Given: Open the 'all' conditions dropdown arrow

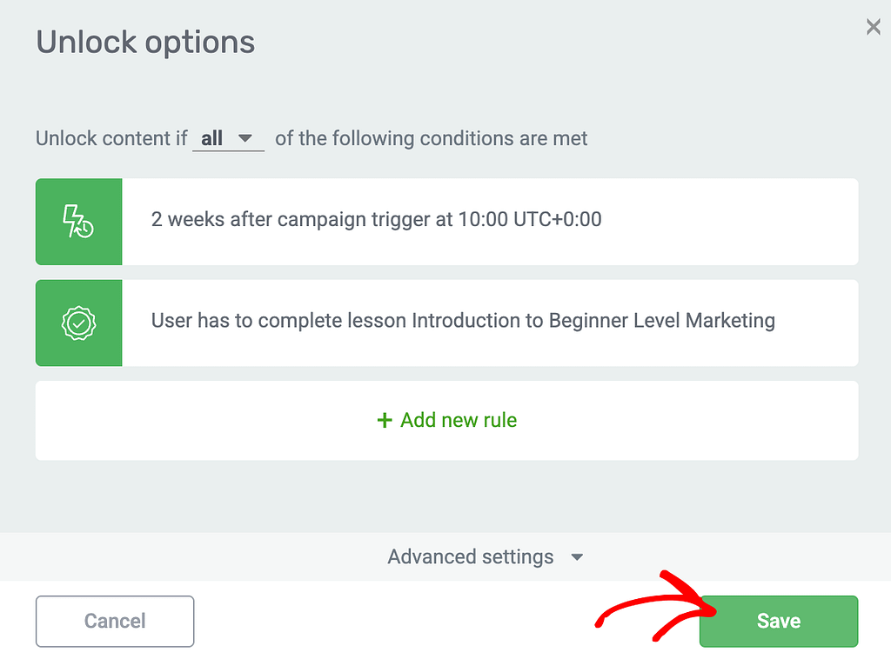Looking at the screenshot, I should [245, 138].
